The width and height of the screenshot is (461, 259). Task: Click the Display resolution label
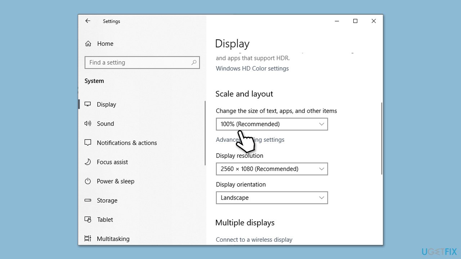(x=240, y=156)
